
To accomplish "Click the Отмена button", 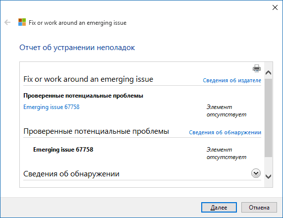I will (259, 208).
